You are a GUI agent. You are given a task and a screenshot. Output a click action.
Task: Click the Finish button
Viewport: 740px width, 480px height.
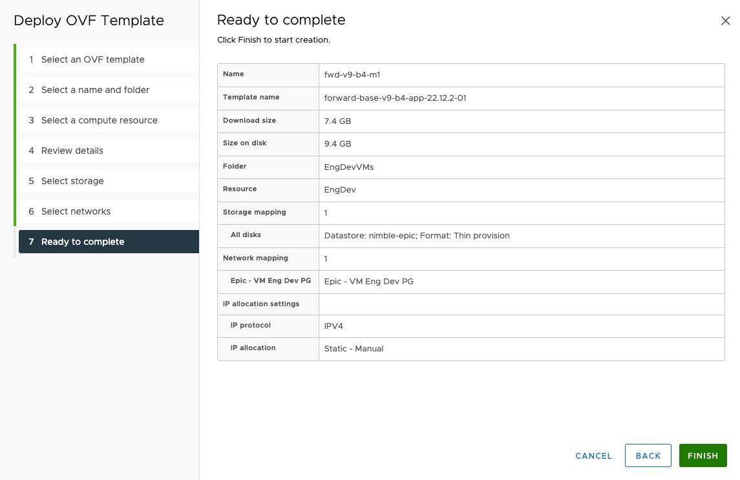click(x=703, y=455)
